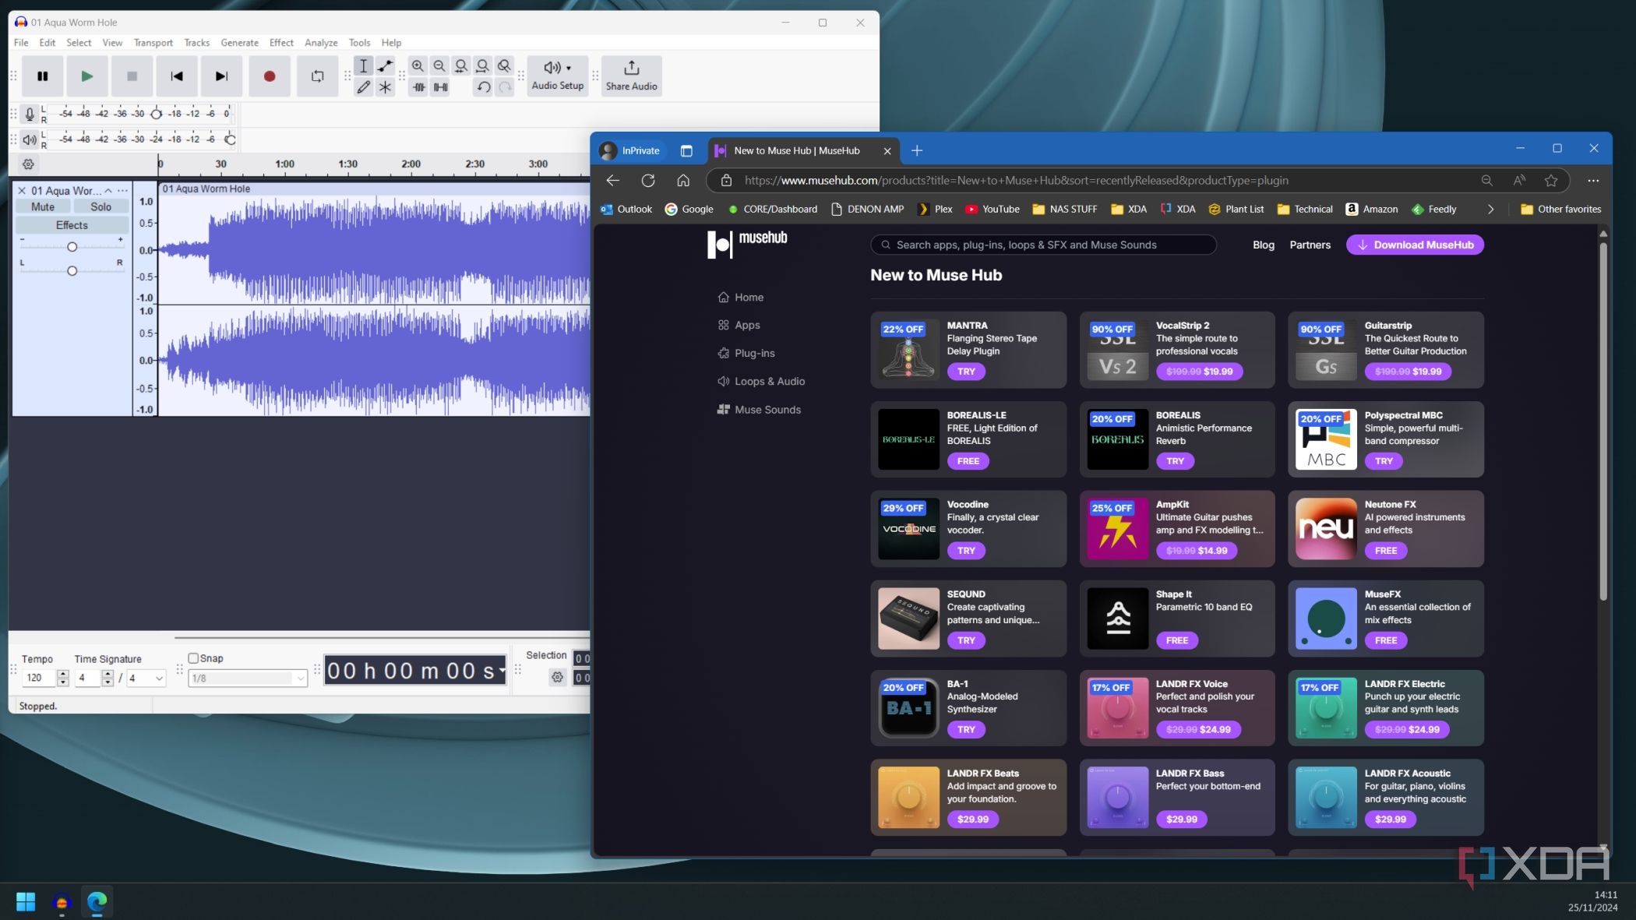
Task: Toggle the Loop playback button
Action: [317, 76]
